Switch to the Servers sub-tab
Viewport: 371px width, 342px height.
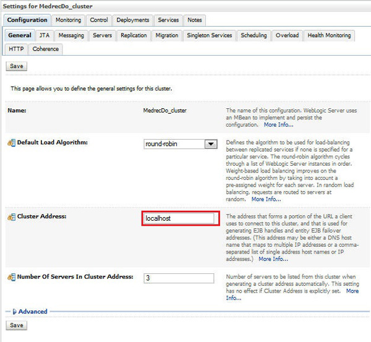tap(102, 35)
